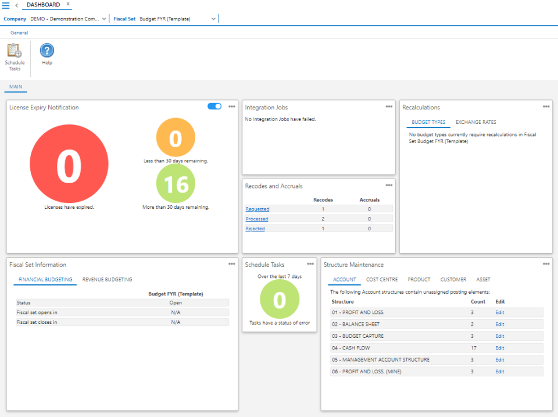The image size is (558, 417).
Task: Edit the 04 - CASH FLOW structure
Action: 500,347
